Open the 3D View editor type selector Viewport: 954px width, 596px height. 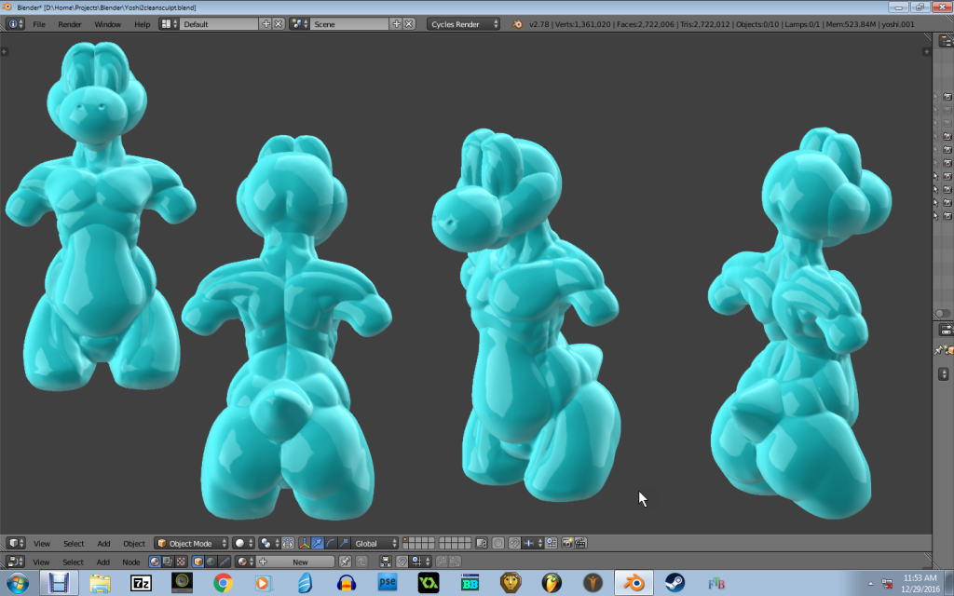(x=15, y=543)
